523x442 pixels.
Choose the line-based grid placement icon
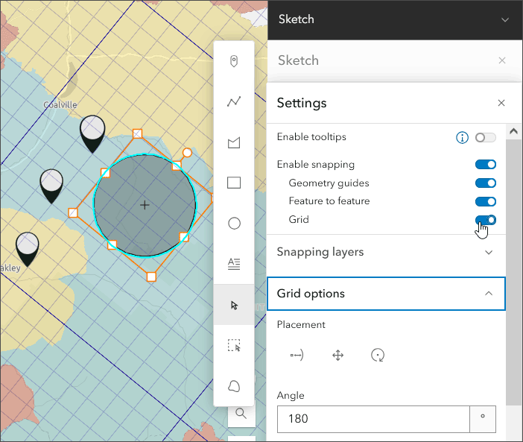pos(297,356)
